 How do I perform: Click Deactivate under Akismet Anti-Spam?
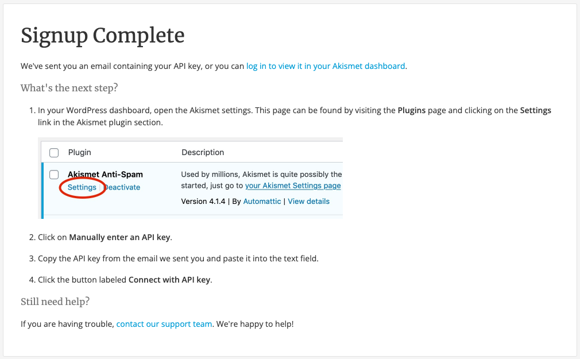(x=122, y=187)
